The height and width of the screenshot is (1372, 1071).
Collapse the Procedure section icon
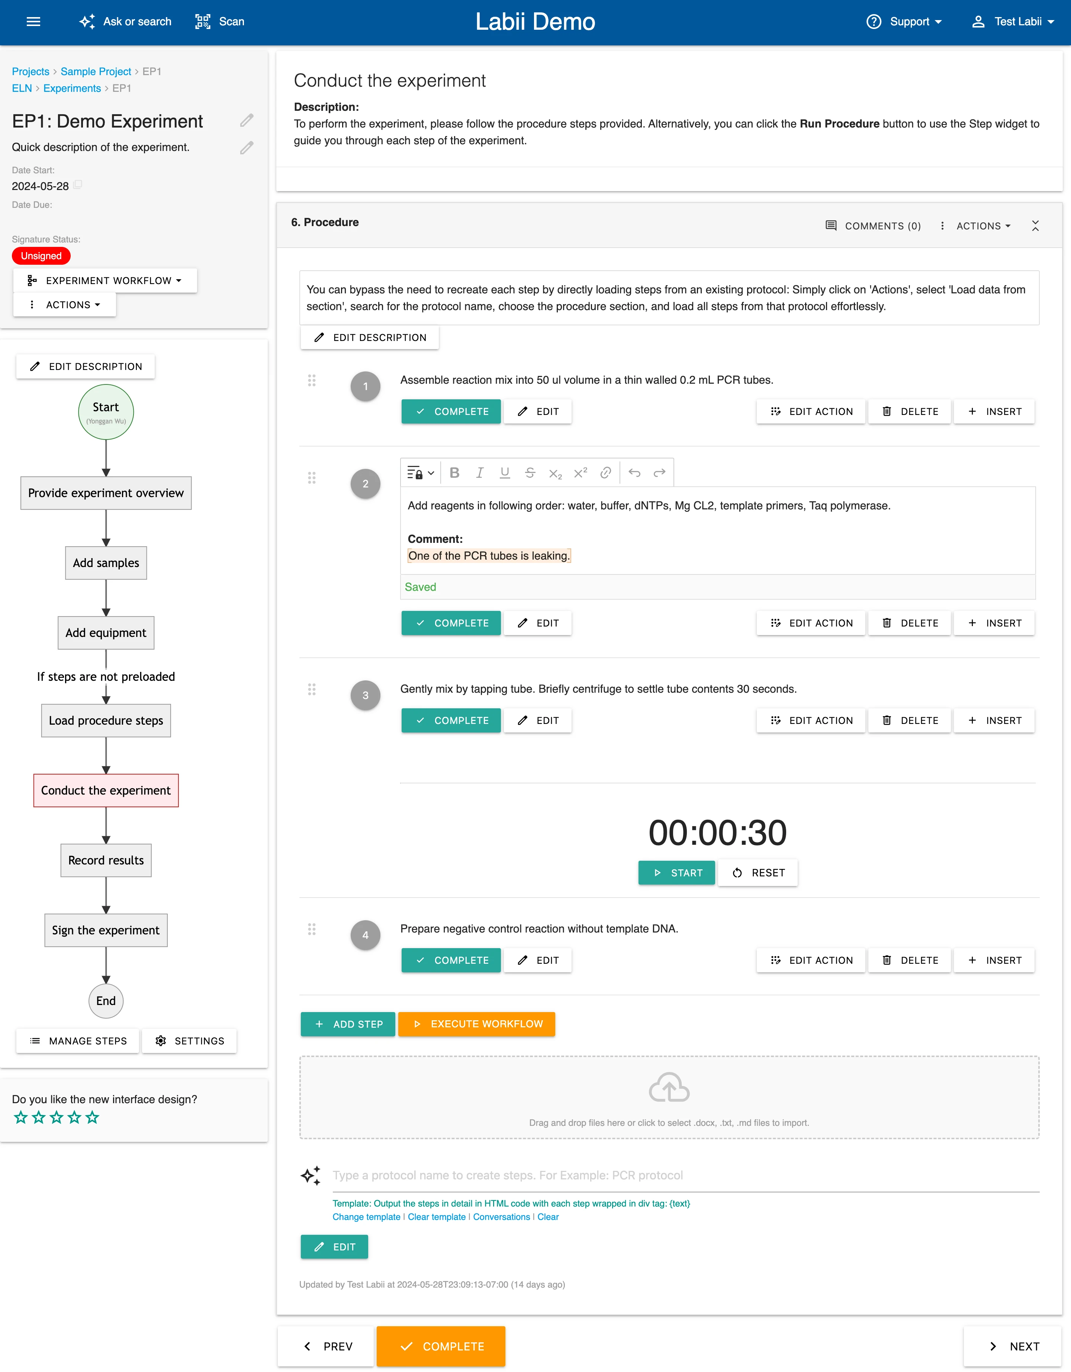point(1035,226)
